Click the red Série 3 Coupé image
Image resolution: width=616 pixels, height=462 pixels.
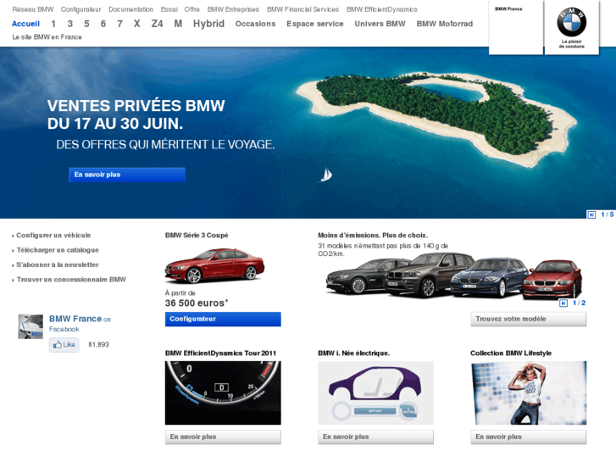tap(214, 266)
